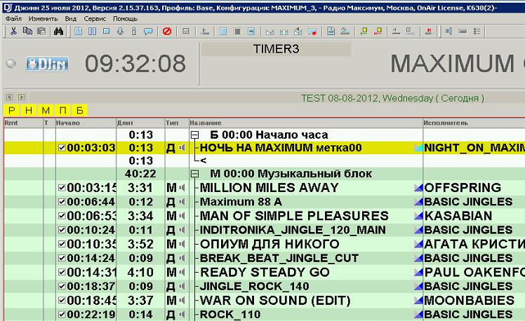The image size is (525, 321).
Task: Click the Copy icon in toolbar
Action: pos(27,32)
